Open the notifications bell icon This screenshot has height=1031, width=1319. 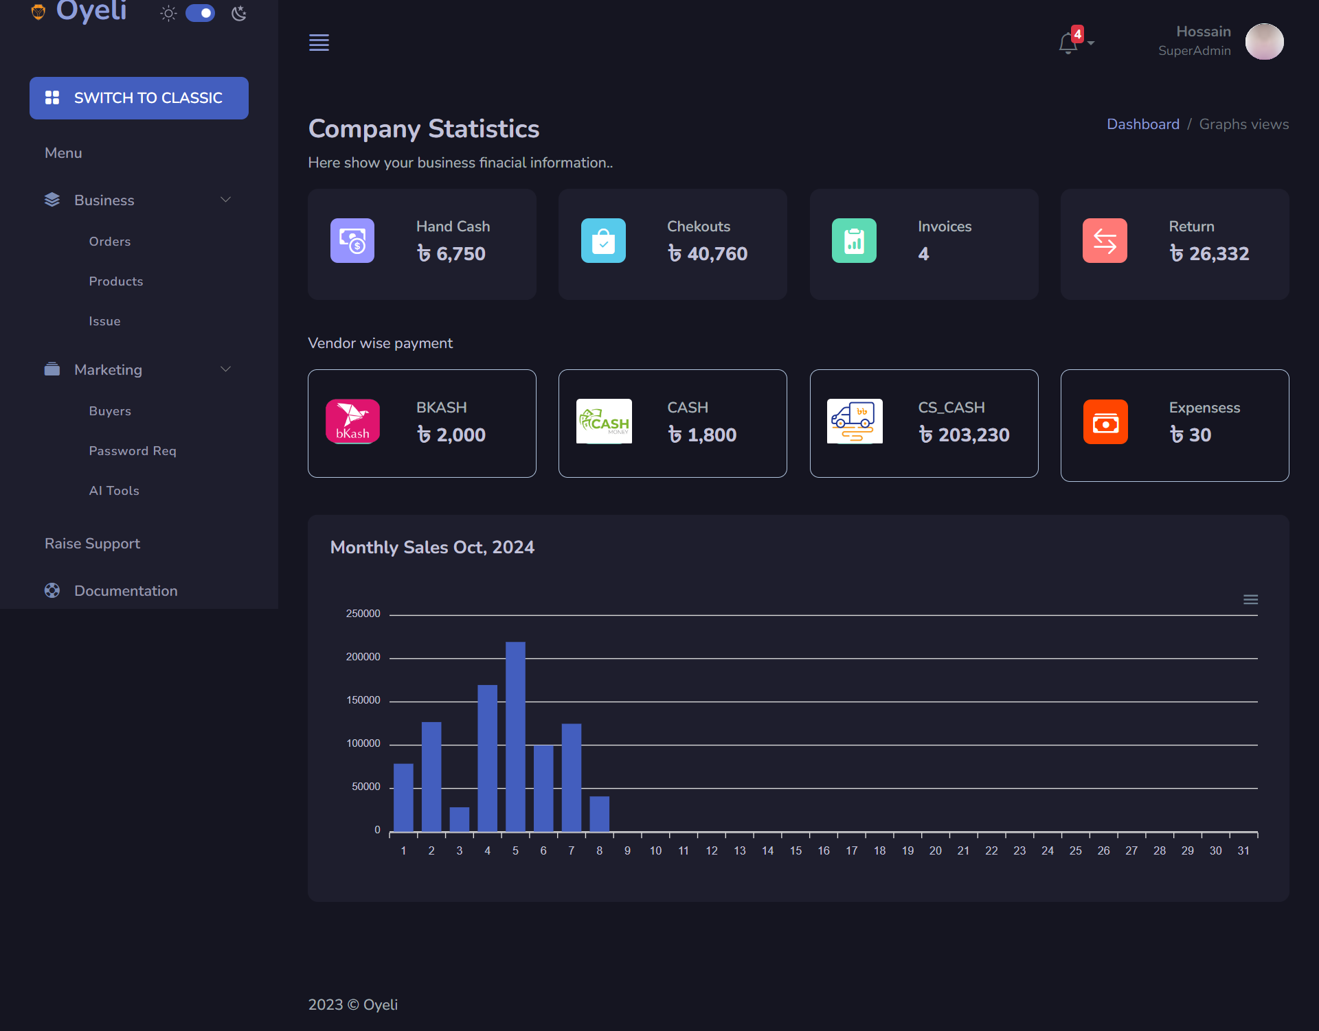coord(1068,44)
